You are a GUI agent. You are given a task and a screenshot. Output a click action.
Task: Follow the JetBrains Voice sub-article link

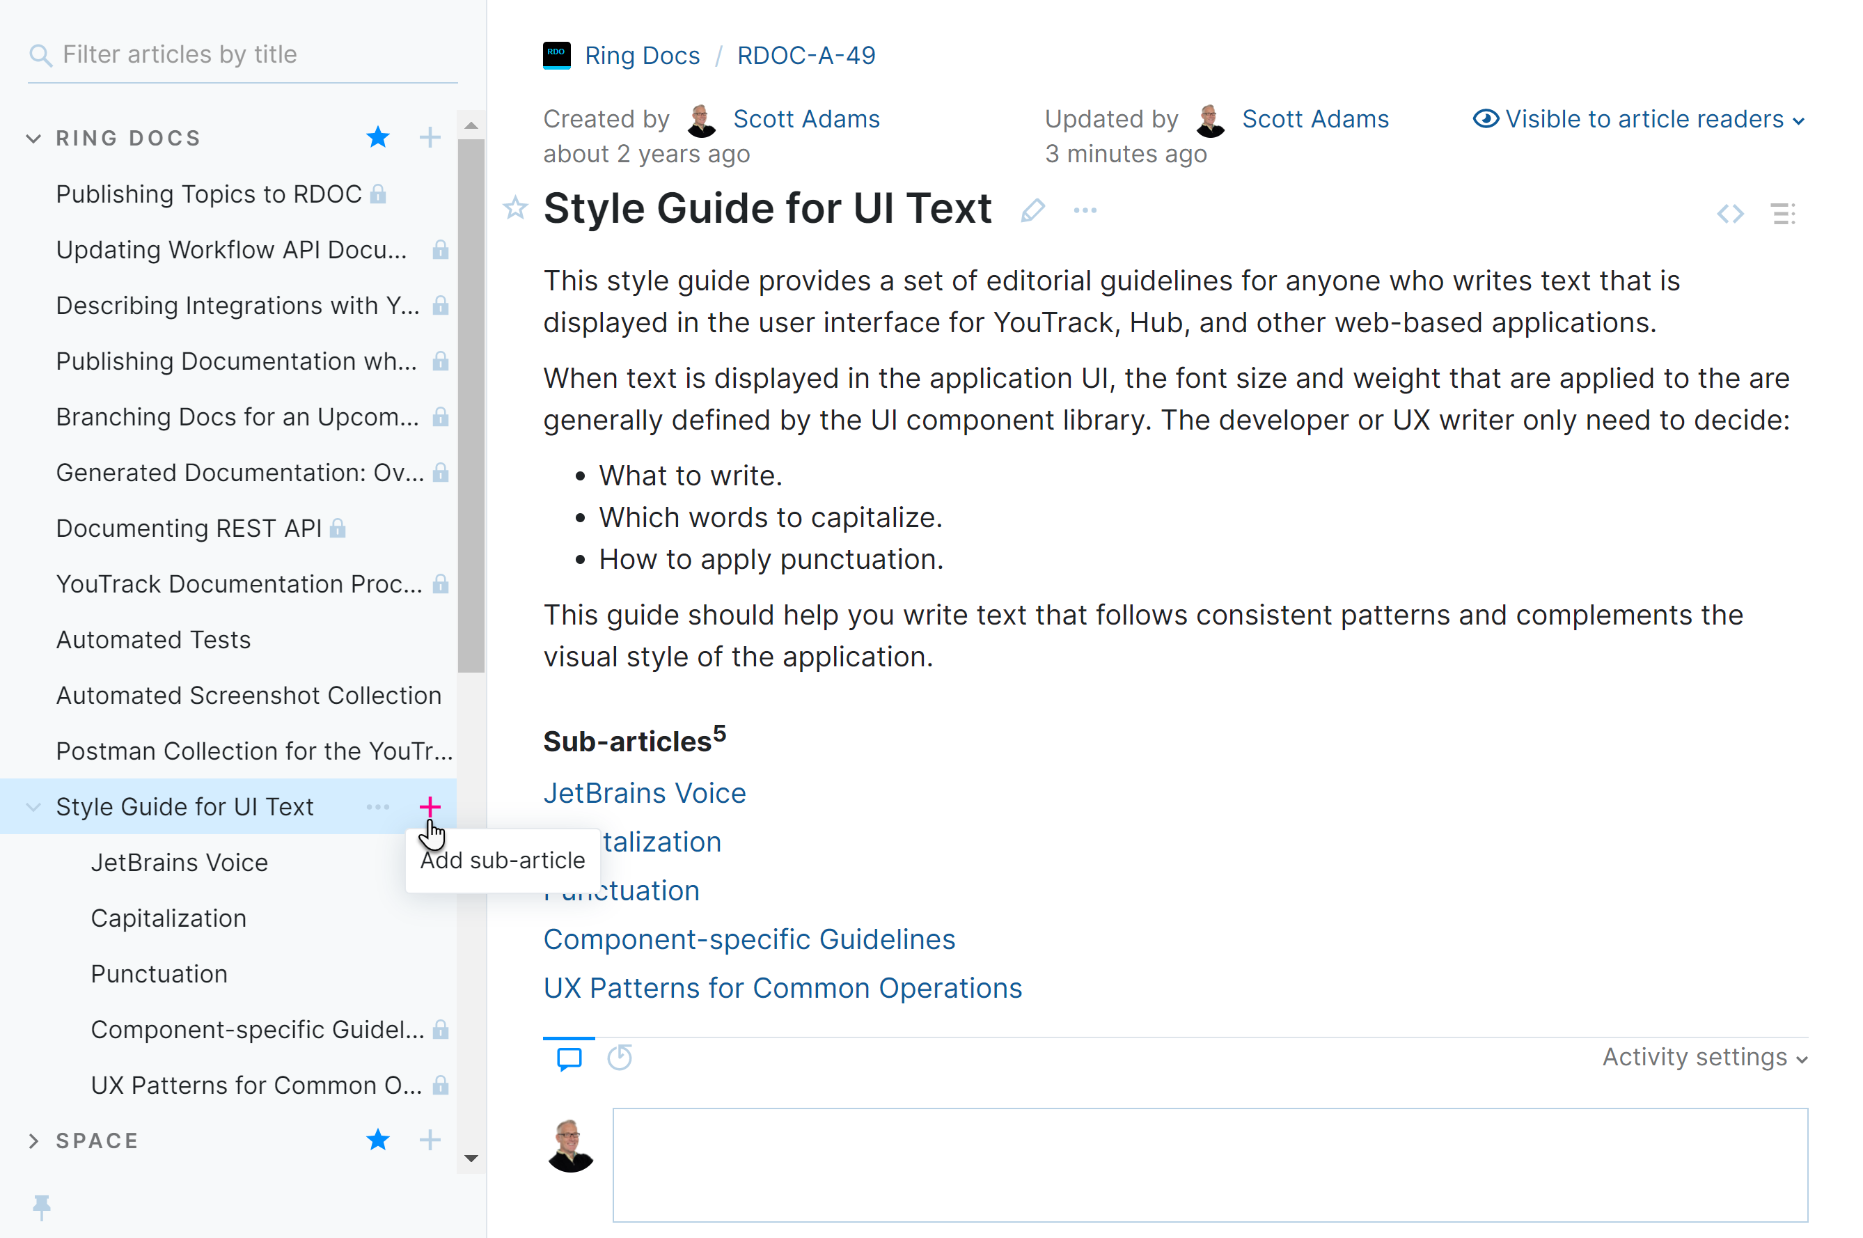click(x=644, y=792)
